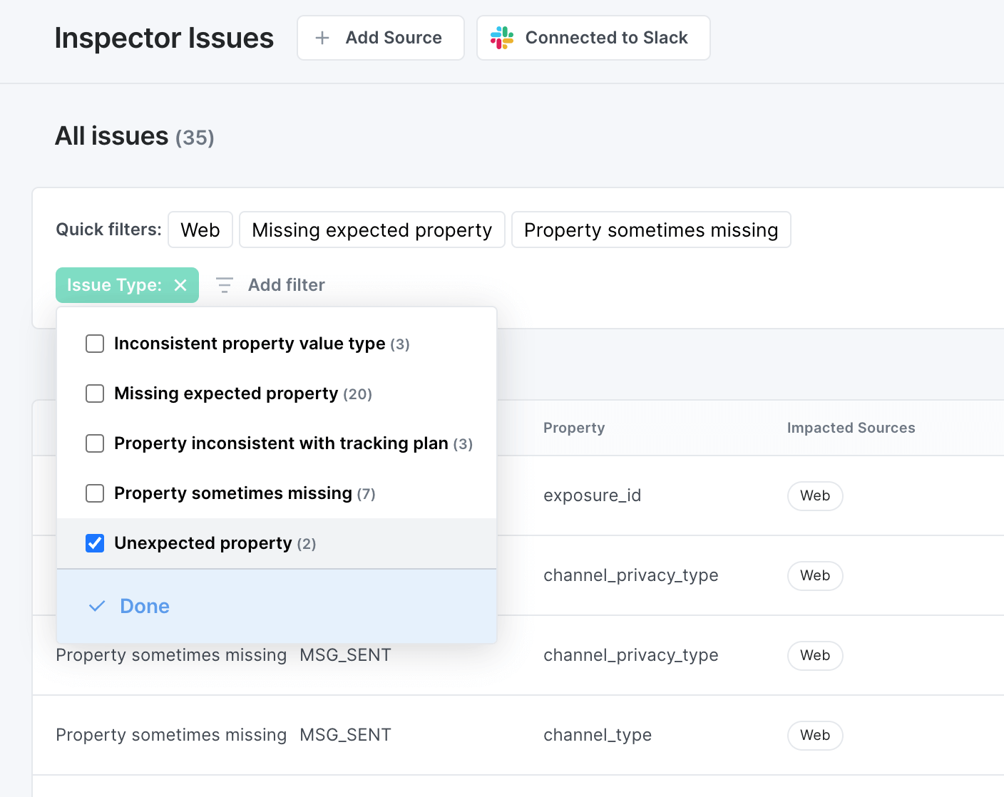Enable the Missing expected property checkbox

[95, 394]
